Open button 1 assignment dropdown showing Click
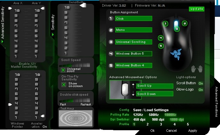 coord(134,18)
